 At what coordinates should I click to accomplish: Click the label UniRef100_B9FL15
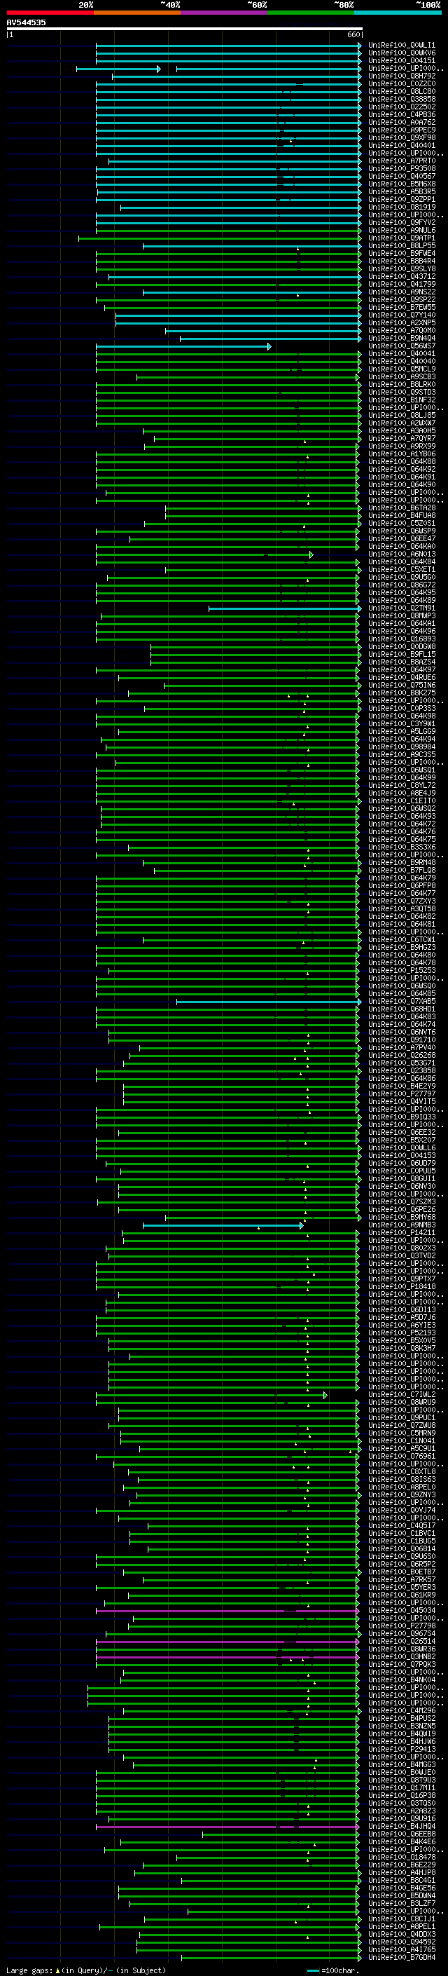click(401, 654)
